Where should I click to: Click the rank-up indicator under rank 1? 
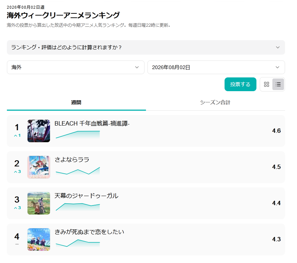coord(17,135)
